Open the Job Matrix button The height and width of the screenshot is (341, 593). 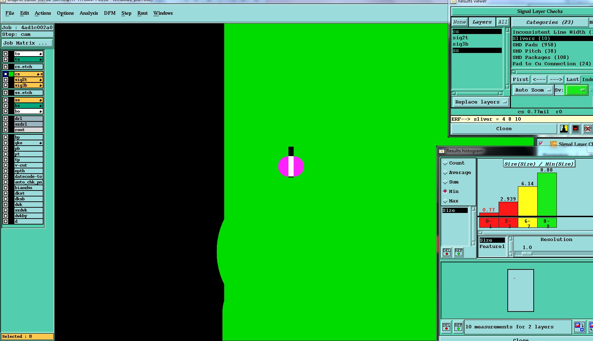click(x=27, y=43)
